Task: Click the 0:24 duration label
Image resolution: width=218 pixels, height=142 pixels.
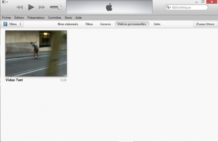Action: 63,80
